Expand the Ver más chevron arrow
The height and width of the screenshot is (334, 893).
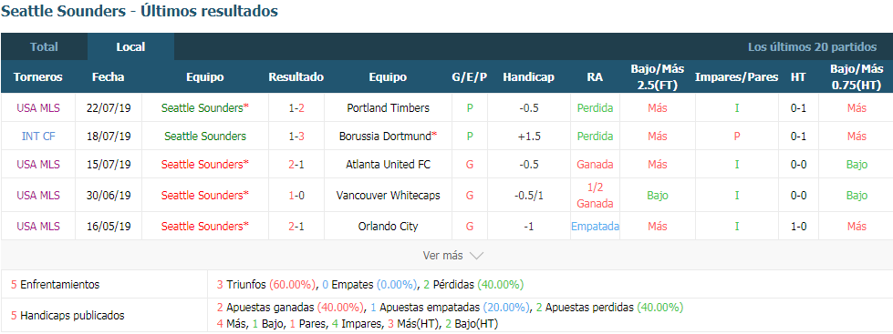point(477,256)
